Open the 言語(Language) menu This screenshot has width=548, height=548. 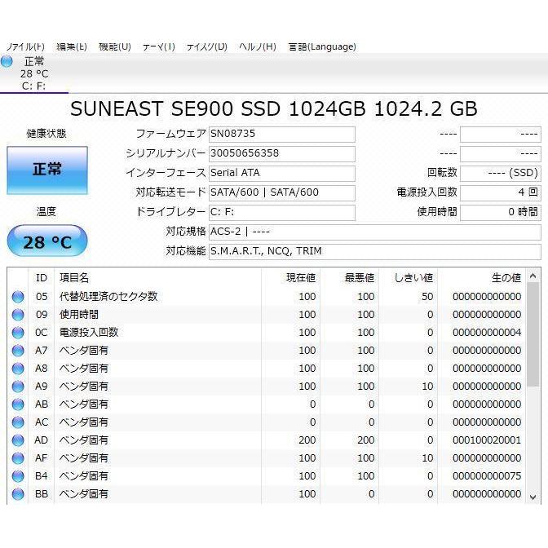tap(322, 46)
